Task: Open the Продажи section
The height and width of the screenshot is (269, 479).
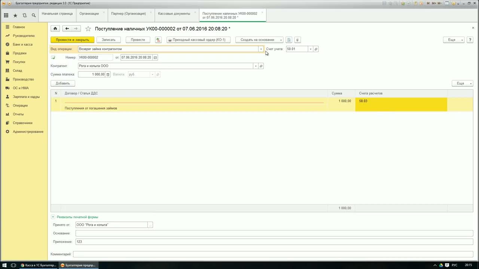Action: 19,53
